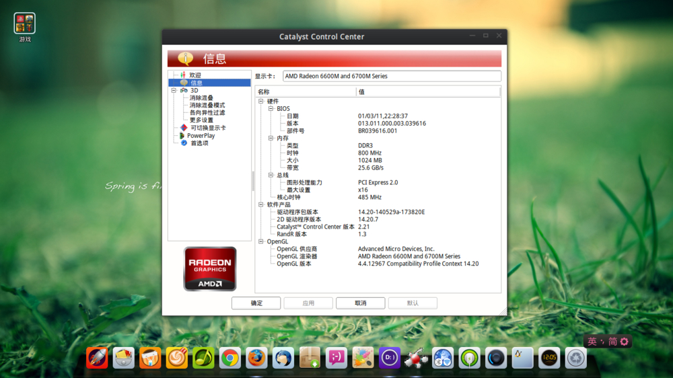Open the paint splash dock icon
This screenshot has width=673, height=378.
coord(363,358)
